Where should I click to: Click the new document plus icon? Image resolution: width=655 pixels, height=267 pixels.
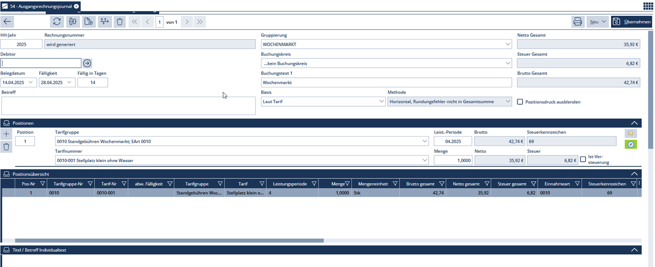[x=88, y=22]
